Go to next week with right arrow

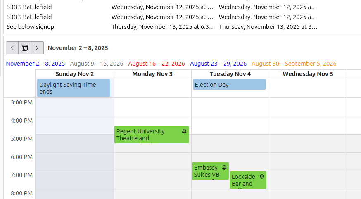(37, 48)
